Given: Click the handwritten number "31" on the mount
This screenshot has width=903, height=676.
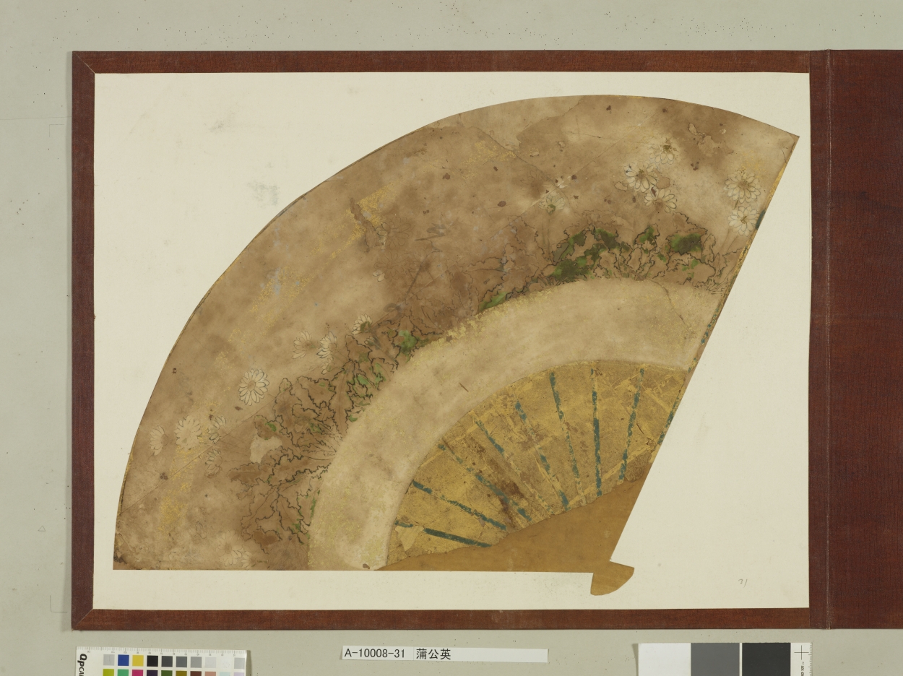Looking at the screenshot, I should (743, 581).
